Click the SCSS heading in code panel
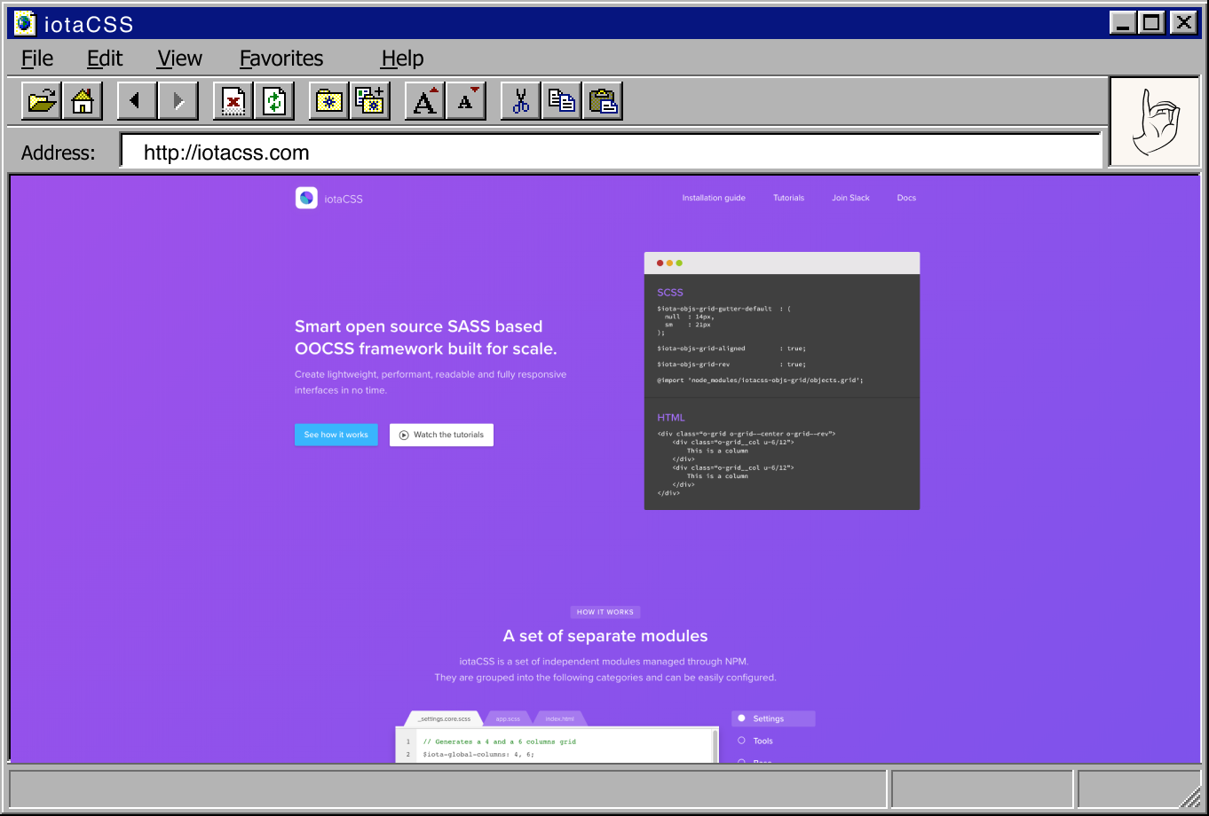Screen dimensions: 1209x816 point(670,292)
